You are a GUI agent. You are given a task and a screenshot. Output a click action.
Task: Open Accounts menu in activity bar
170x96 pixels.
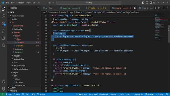pyautogui.click(x=3, y=82)
